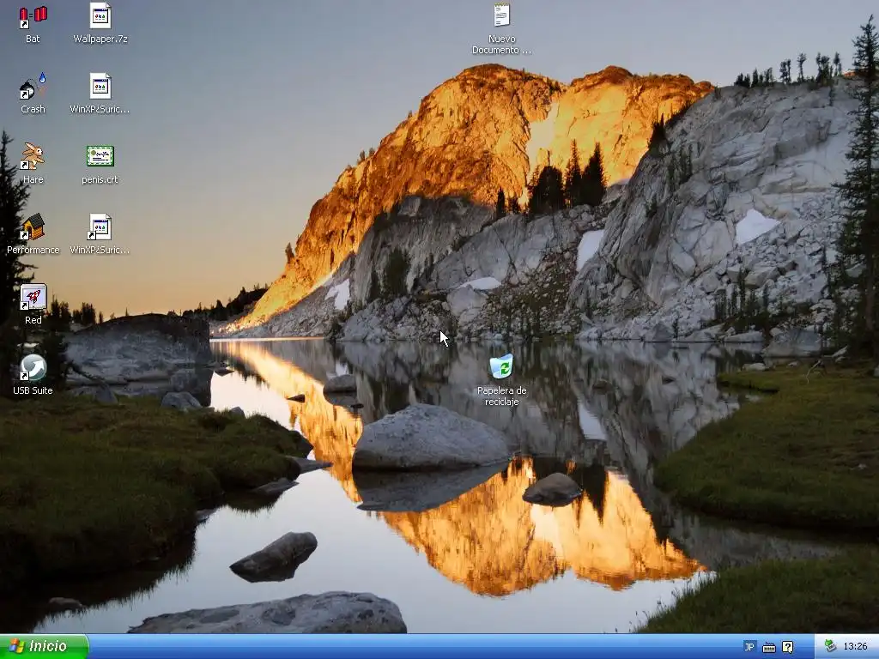Select the .crt certificate file icon
This screenshot has width=879, height=659.
100,156
